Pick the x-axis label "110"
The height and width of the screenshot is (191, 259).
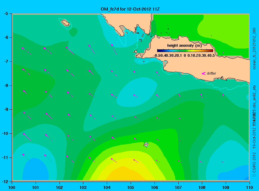point(250,187)
